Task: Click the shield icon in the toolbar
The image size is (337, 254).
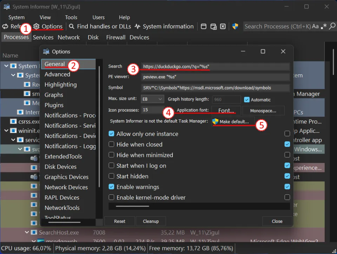Action: pyautogui.click(x=235, y=26)
